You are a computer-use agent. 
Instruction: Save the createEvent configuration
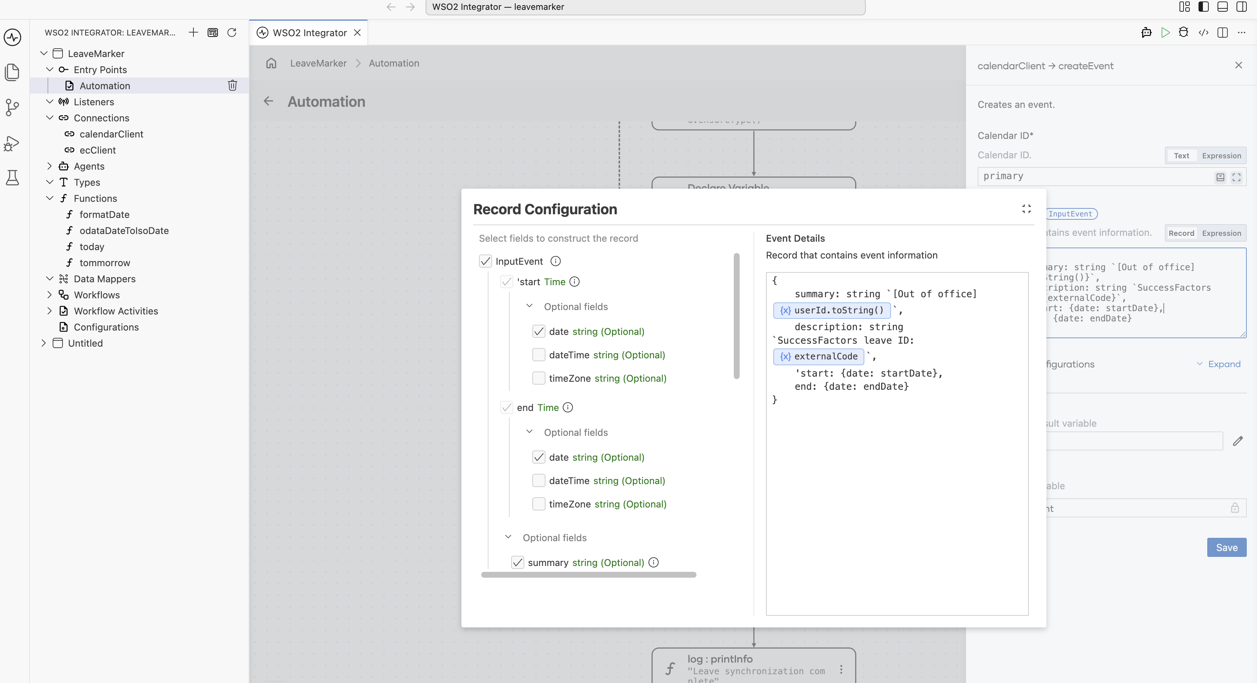point(1226,547)
